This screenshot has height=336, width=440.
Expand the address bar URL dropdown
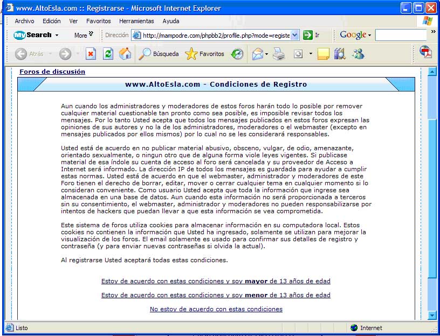[294, 35]
